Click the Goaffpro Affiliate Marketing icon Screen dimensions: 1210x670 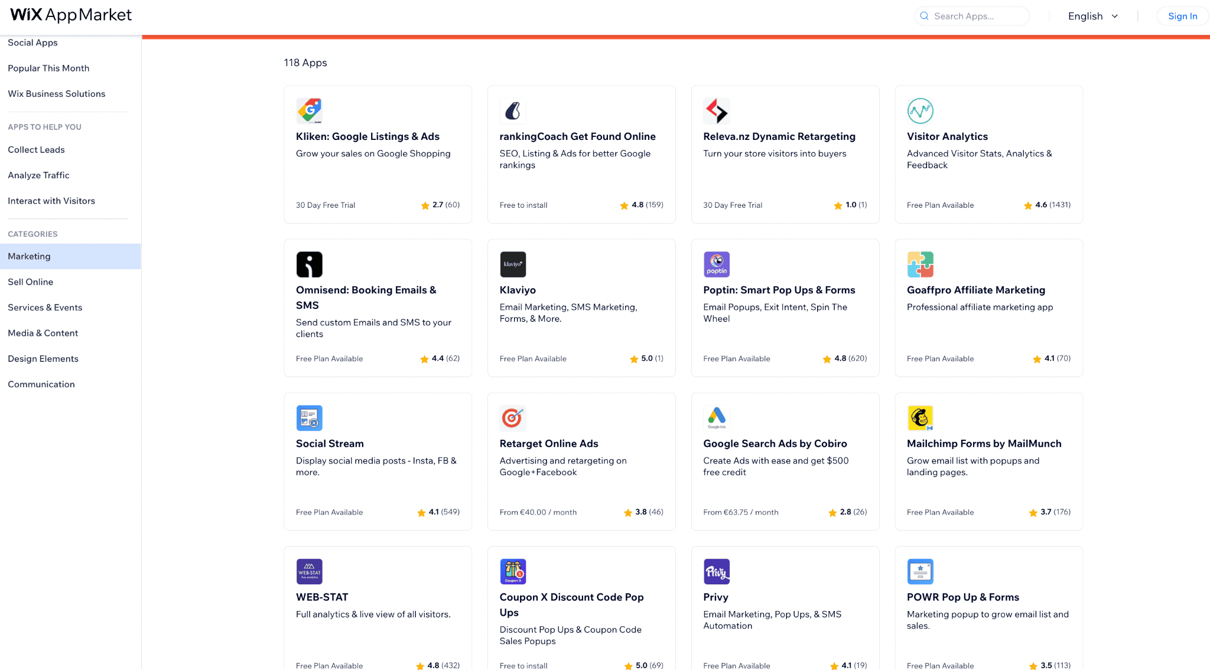point(920,264)
